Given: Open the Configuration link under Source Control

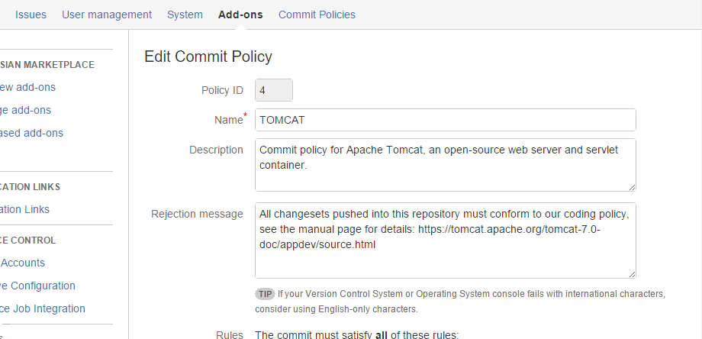Looking at the screenshot, I should (38, 286).
